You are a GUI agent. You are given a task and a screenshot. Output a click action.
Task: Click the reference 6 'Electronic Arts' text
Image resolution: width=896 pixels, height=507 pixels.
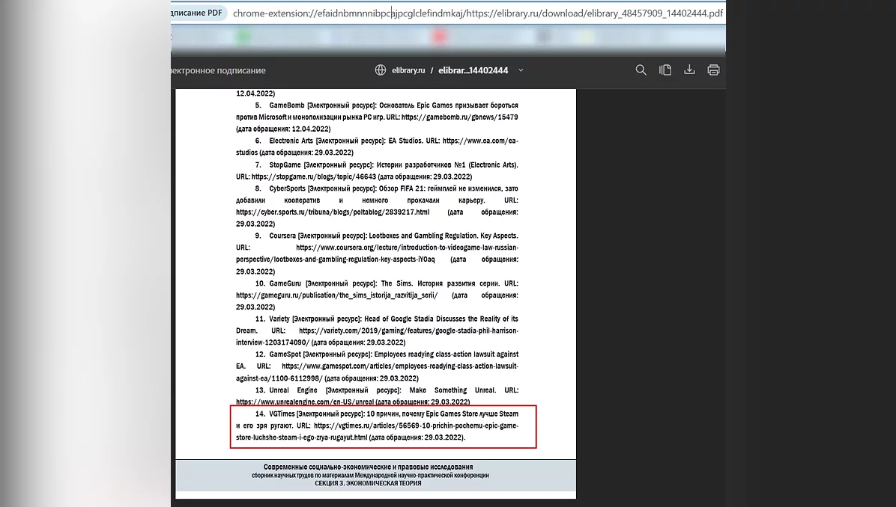tap(291, 141)
